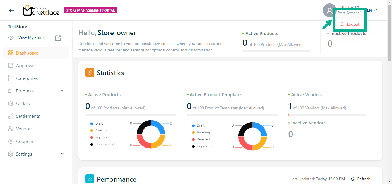Click the Logout button
Viewport: 392px width, 184px height.
(350, 24)
